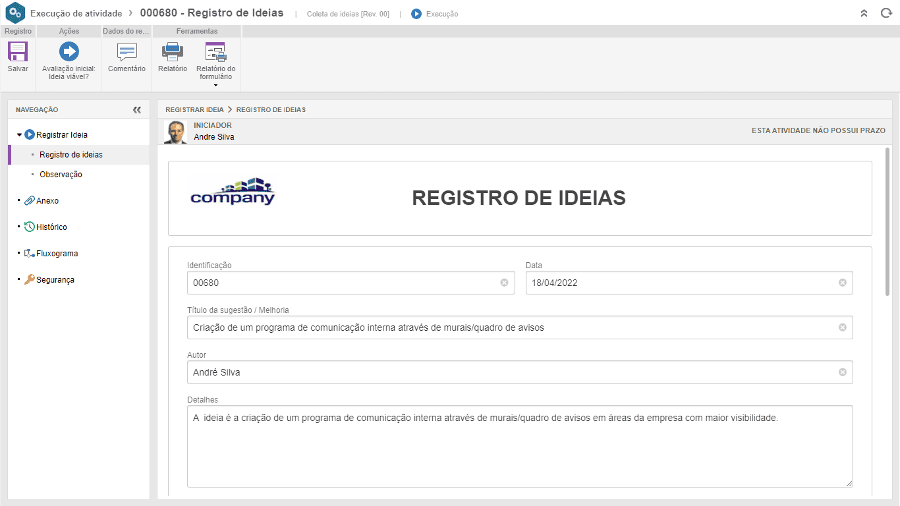Screen dimensions: 900x506
Task: Clear the Título da sugestão field with X icon
Action: (x=842, y=327)
